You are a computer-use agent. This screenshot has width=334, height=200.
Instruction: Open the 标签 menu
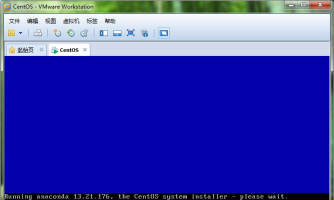click(x=92, y=21)
